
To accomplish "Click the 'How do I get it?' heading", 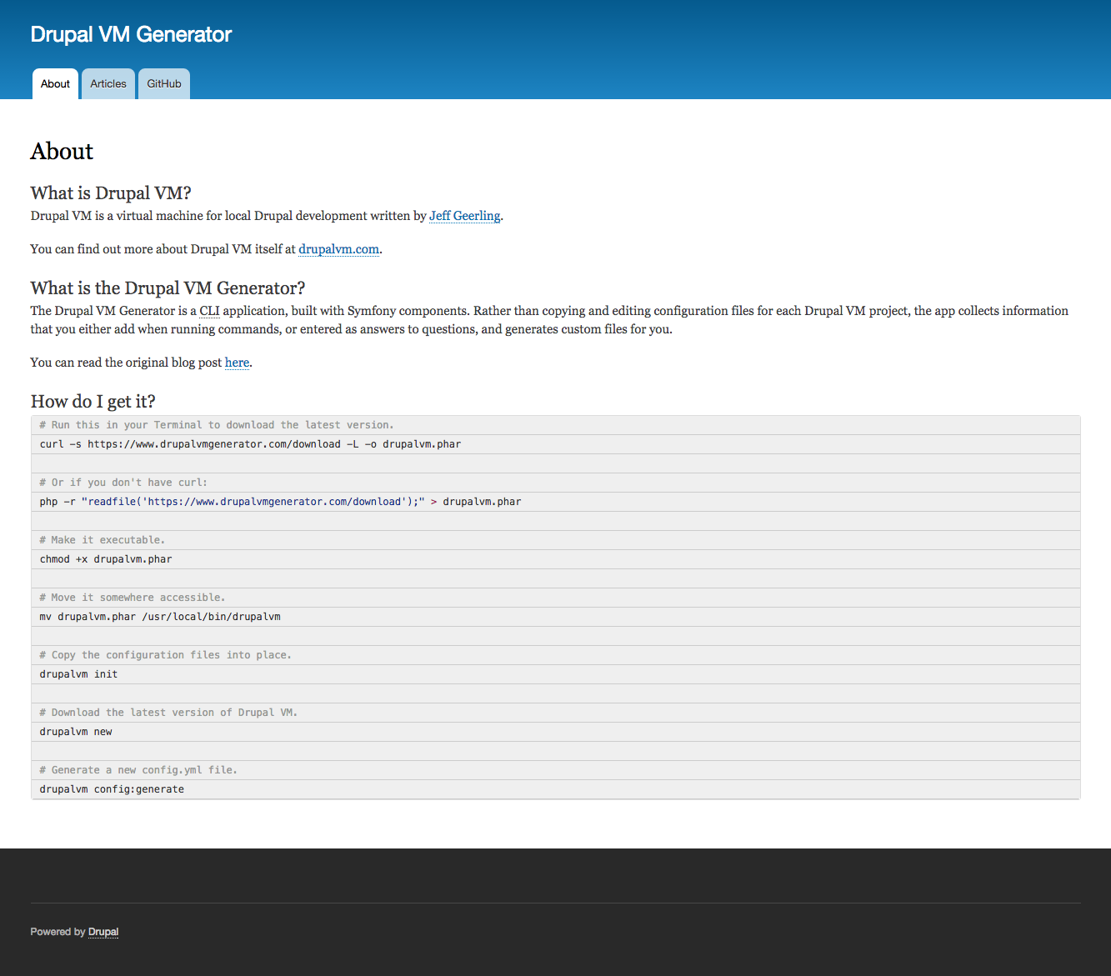I will (x=93, y=402).
